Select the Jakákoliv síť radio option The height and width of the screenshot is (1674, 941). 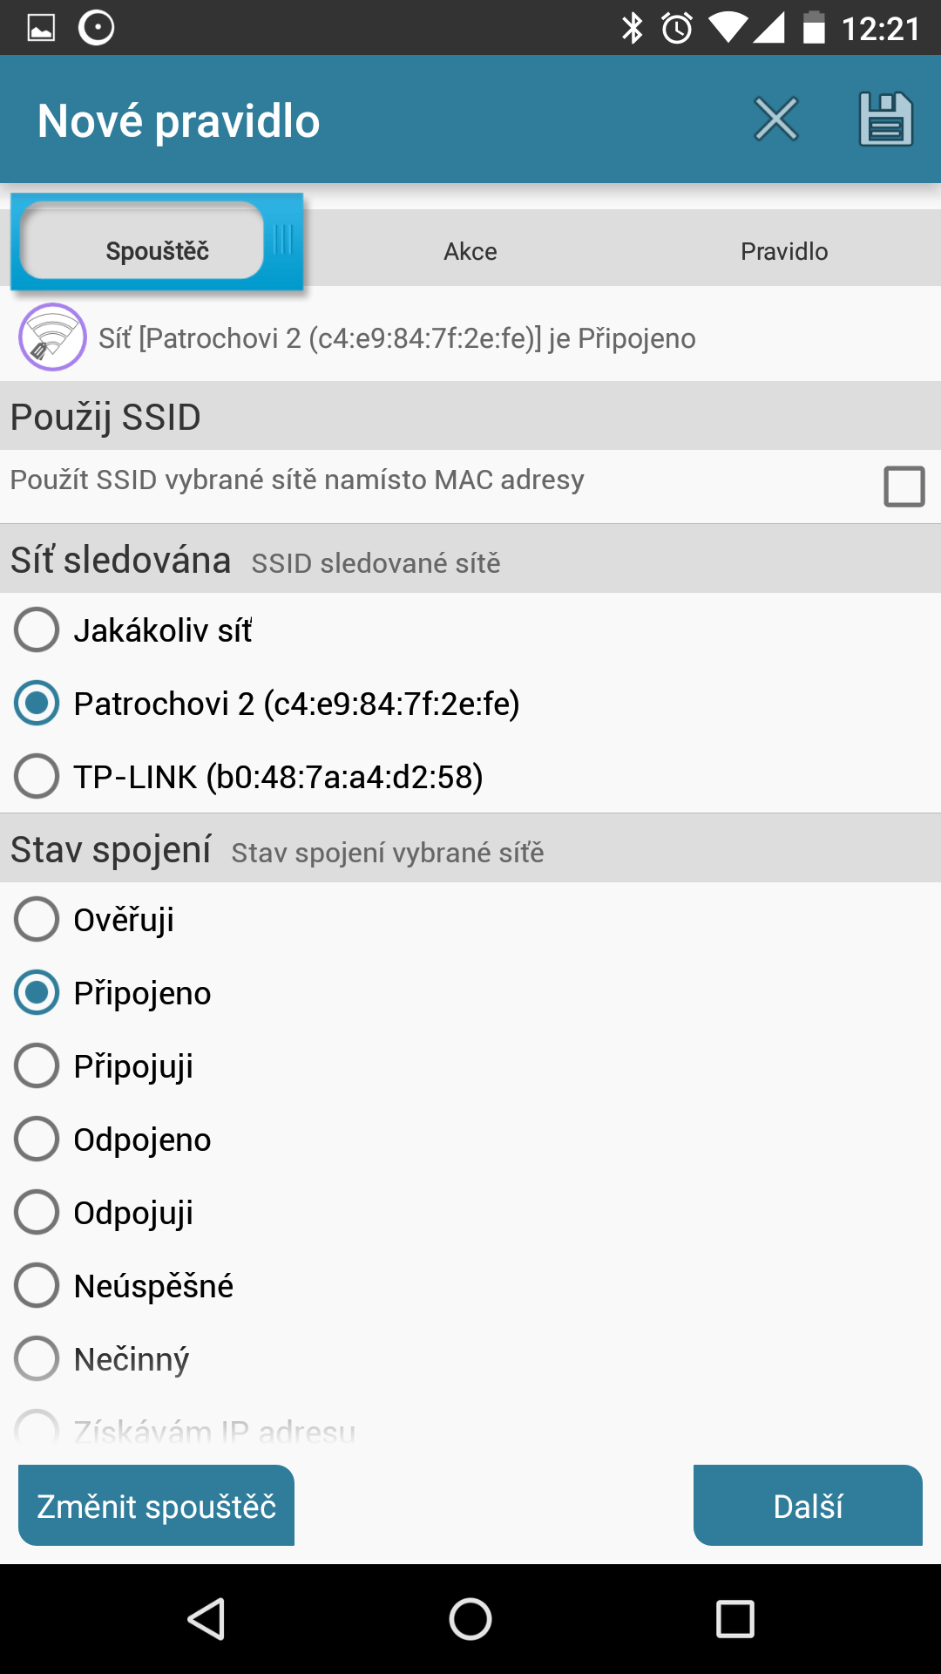(x=37, y=630)
